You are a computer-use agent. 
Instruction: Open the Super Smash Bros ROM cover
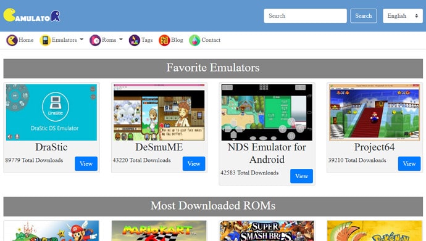(267, 231)
